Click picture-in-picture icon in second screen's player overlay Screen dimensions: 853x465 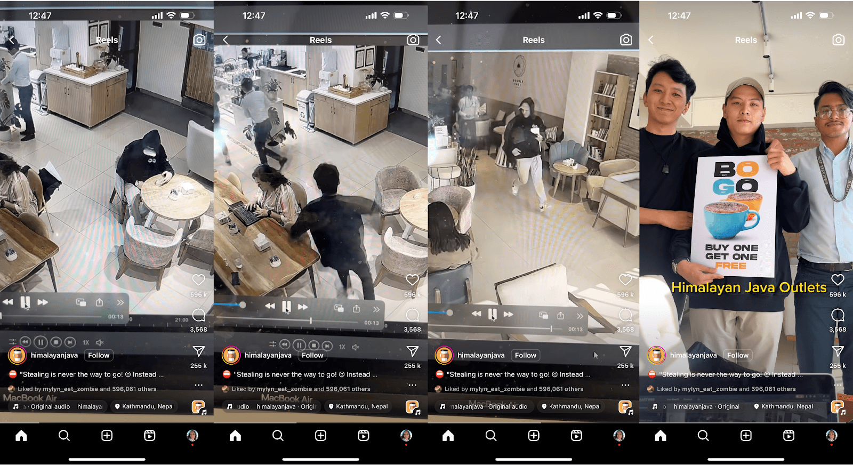339,308
